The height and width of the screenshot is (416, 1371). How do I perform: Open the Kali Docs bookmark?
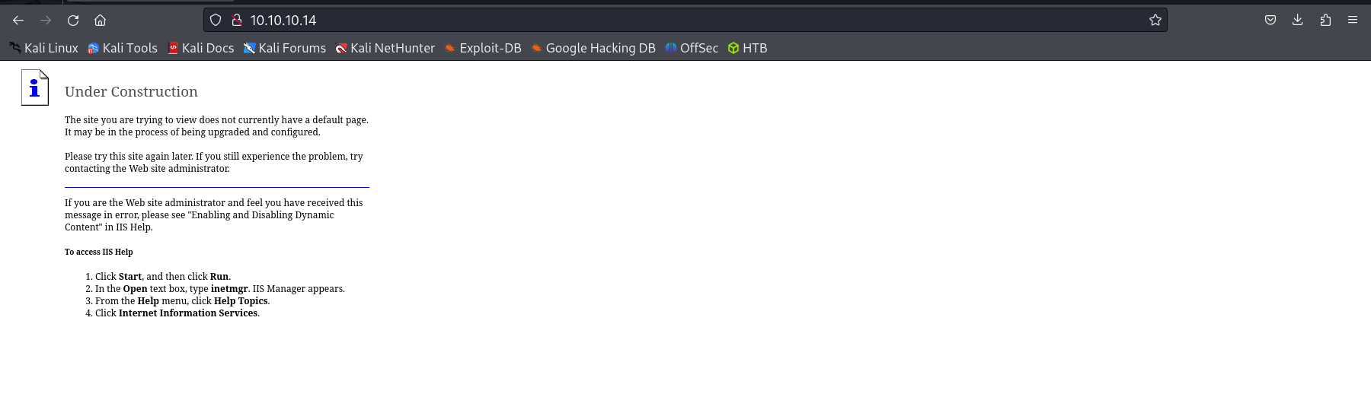pos(201,48)
